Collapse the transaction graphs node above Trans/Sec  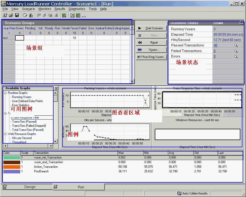point(5,113)
